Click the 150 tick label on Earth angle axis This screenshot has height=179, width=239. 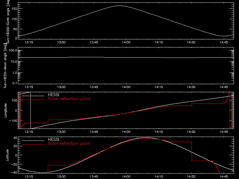point(14,9)
